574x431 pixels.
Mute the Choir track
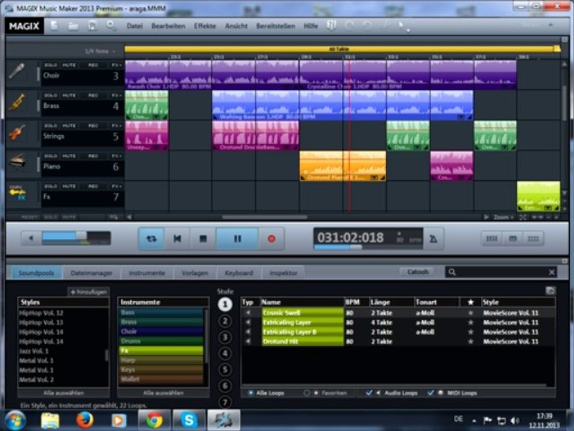[x=68, y=65]
